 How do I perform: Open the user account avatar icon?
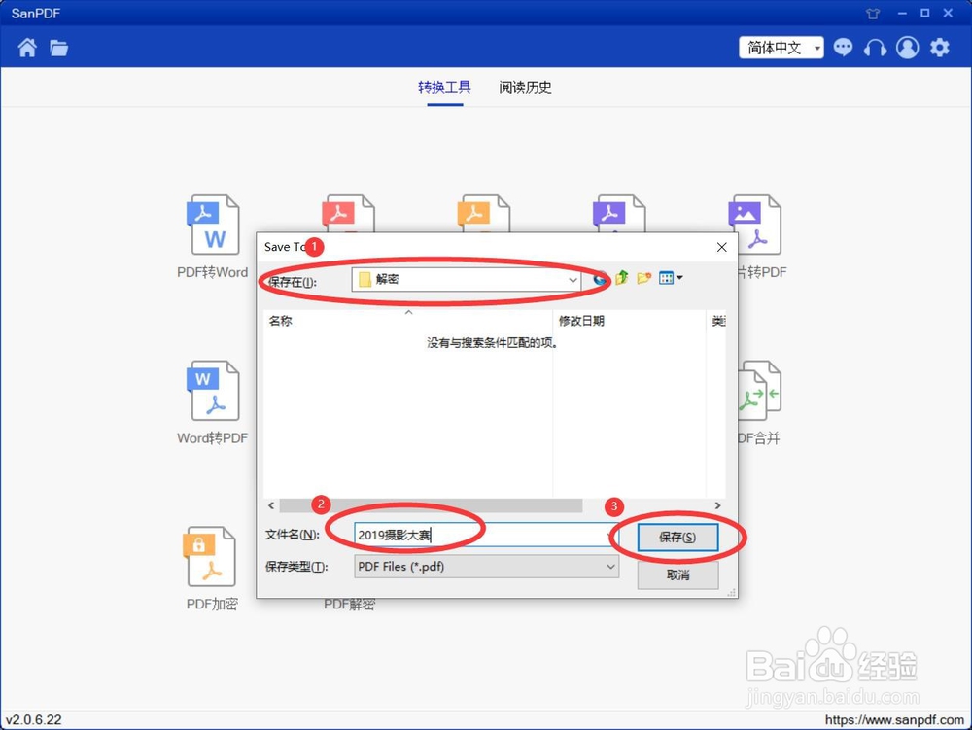907,47
